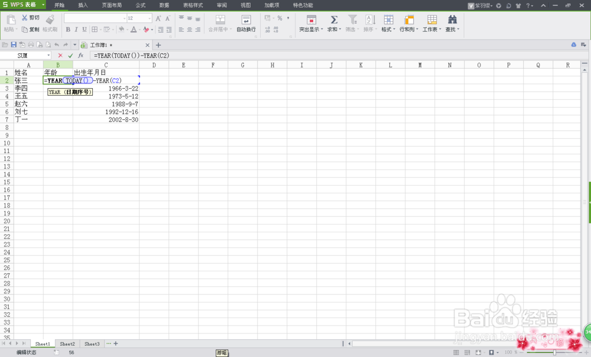Viewport: 591px width, 357px height.
Task: Click the skin shirt icon in title bar
Action: tap(518, 5)
